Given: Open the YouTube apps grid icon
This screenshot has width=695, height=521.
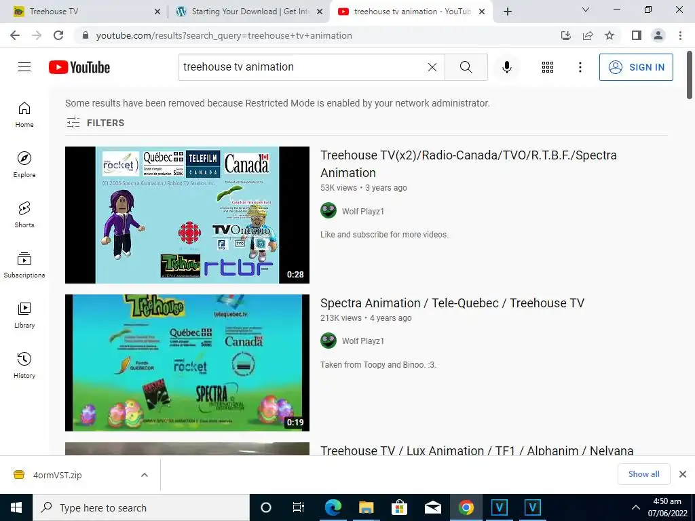Looking at the screenshot, I should click(x=548, y=67).
